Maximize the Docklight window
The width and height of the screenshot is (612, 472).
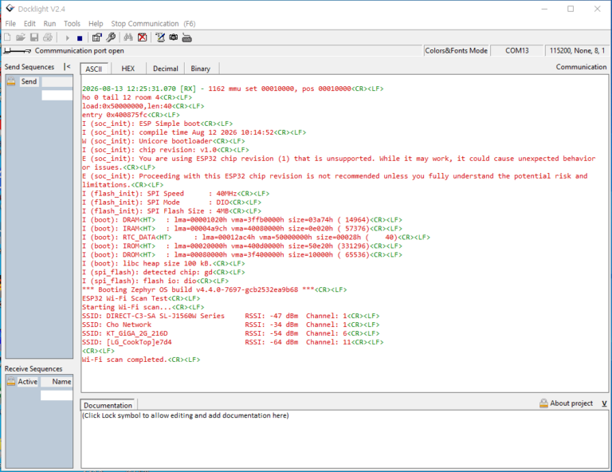click(571, 9)
